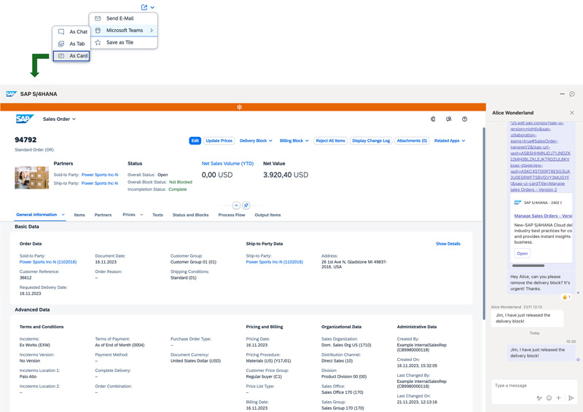Click the sales order product thumbnail image
Viewport: 583px width, 412px height.
tap(31, 178)
